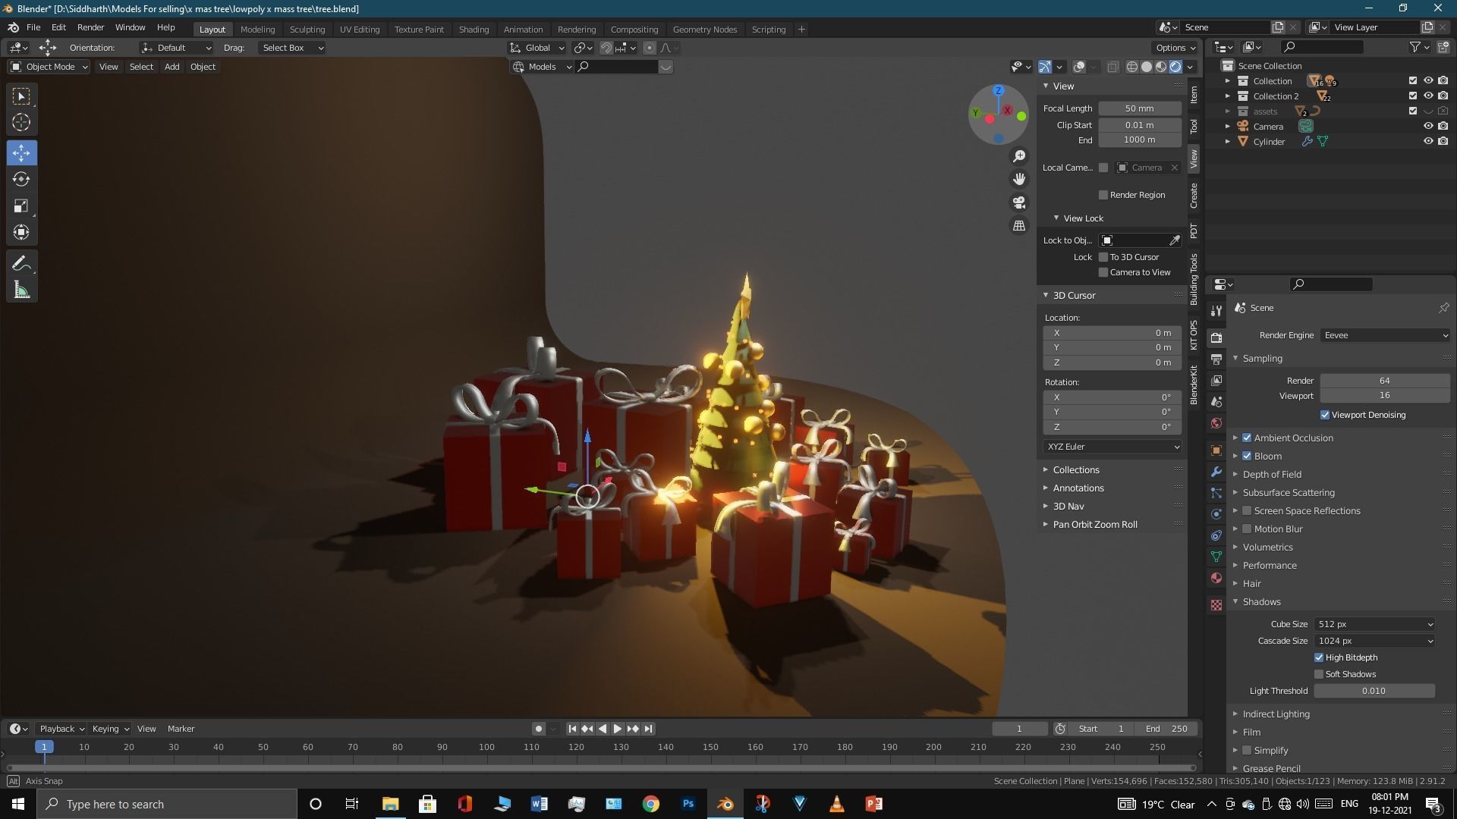Screen dimensions: 1457x819
Task: Open the Material properties tab
Action: pyautogui.click(x=1216, y=578)
